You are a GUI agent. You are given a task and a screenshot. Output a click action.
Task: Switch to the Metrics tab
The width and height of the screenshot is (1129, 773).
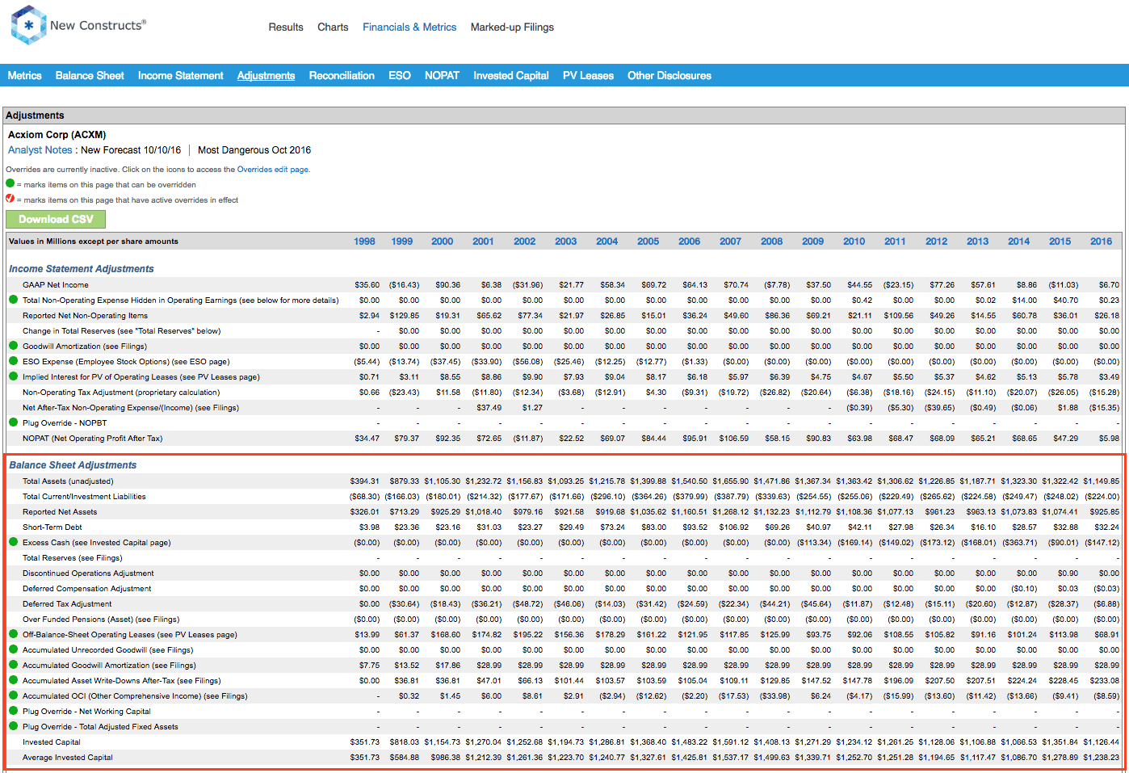click(x=24, y=76)
